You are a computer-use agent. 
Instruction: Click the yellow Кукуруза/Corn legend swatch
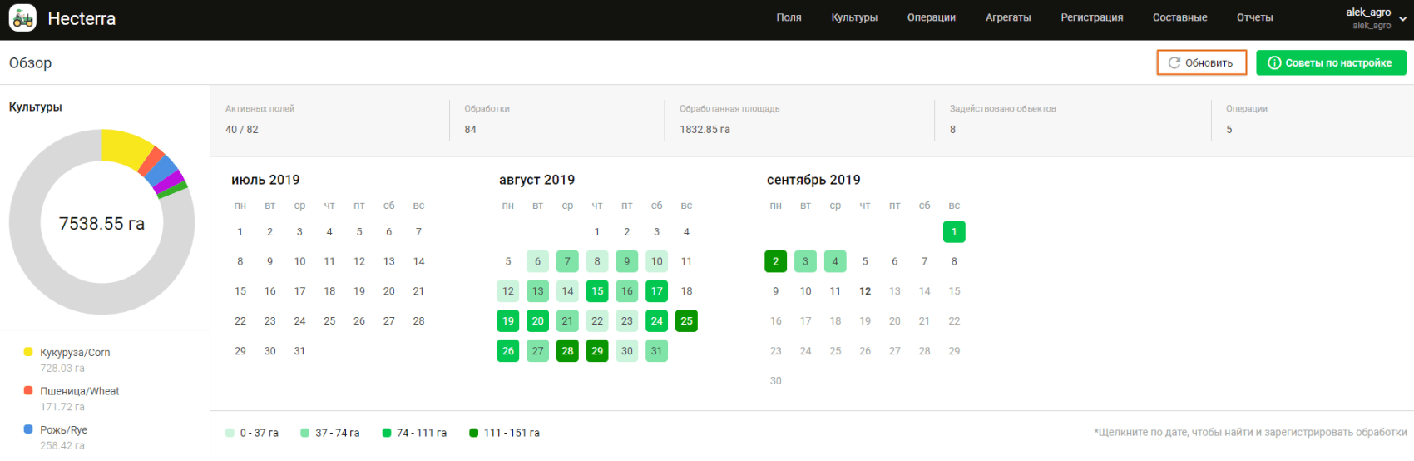click(28, 352)
